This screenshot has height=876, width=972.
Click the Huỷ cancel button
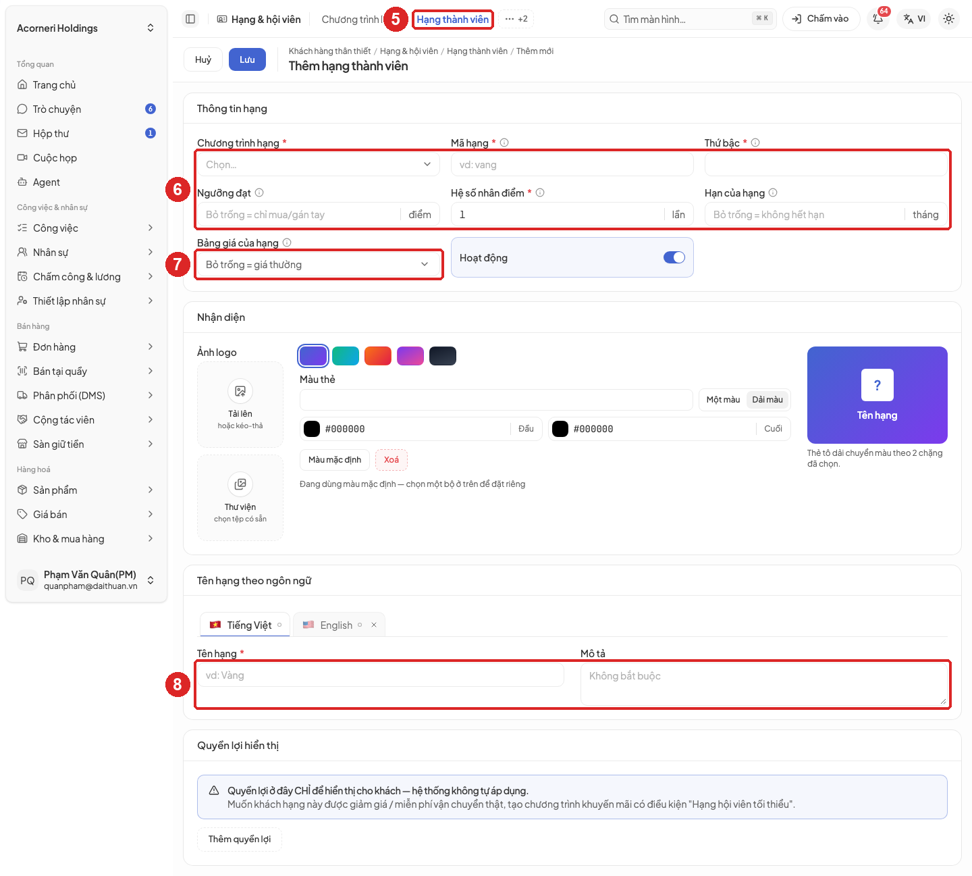(203, 59)
